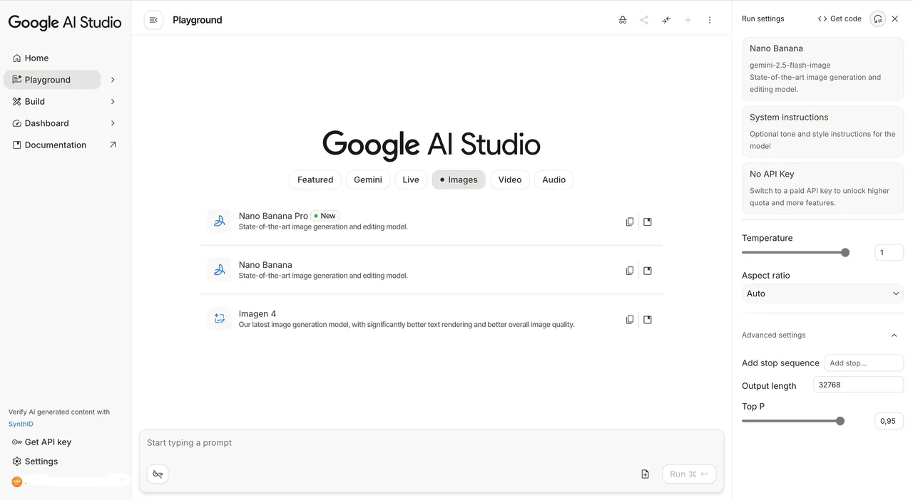Click the Get code button
Viewport: 913px width, 500px height.
point(840,19)
